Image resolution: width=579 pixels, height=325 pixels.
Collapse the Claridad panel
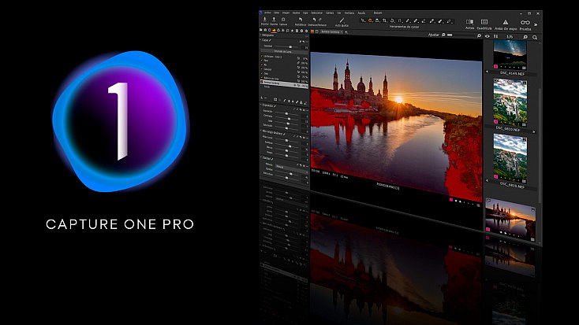pyautogui.click(x=260, y=157)
